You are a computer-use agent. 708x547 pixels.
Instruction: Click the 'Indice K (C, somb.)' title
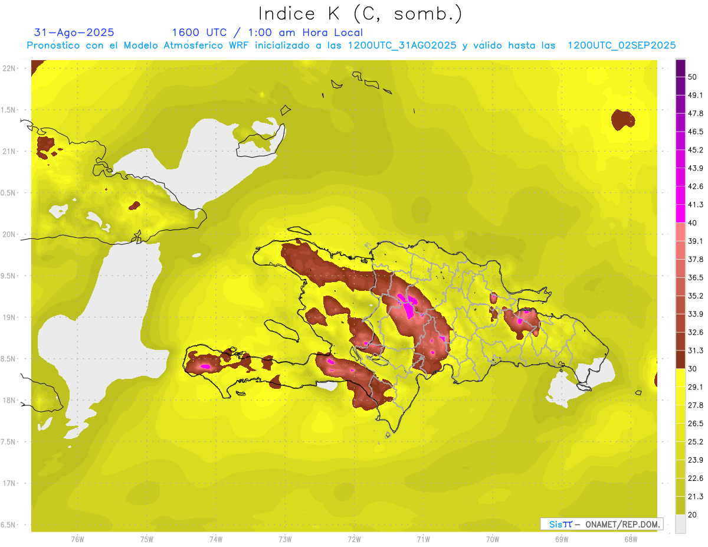point(360,14)
